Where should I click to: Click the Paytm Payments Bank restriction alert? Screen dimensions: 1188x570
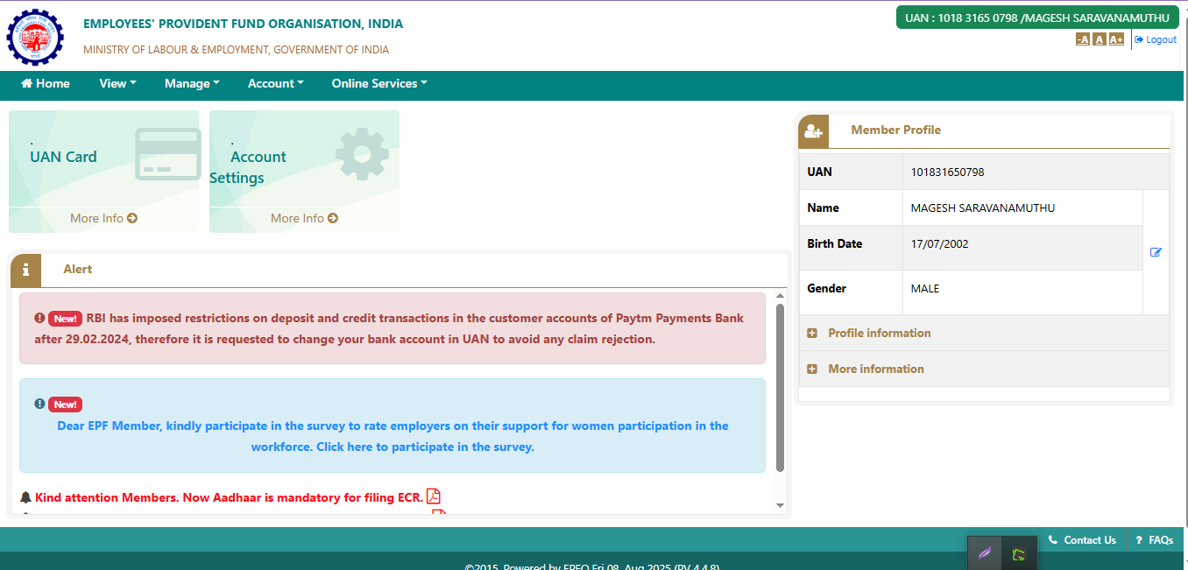[392, 328]
